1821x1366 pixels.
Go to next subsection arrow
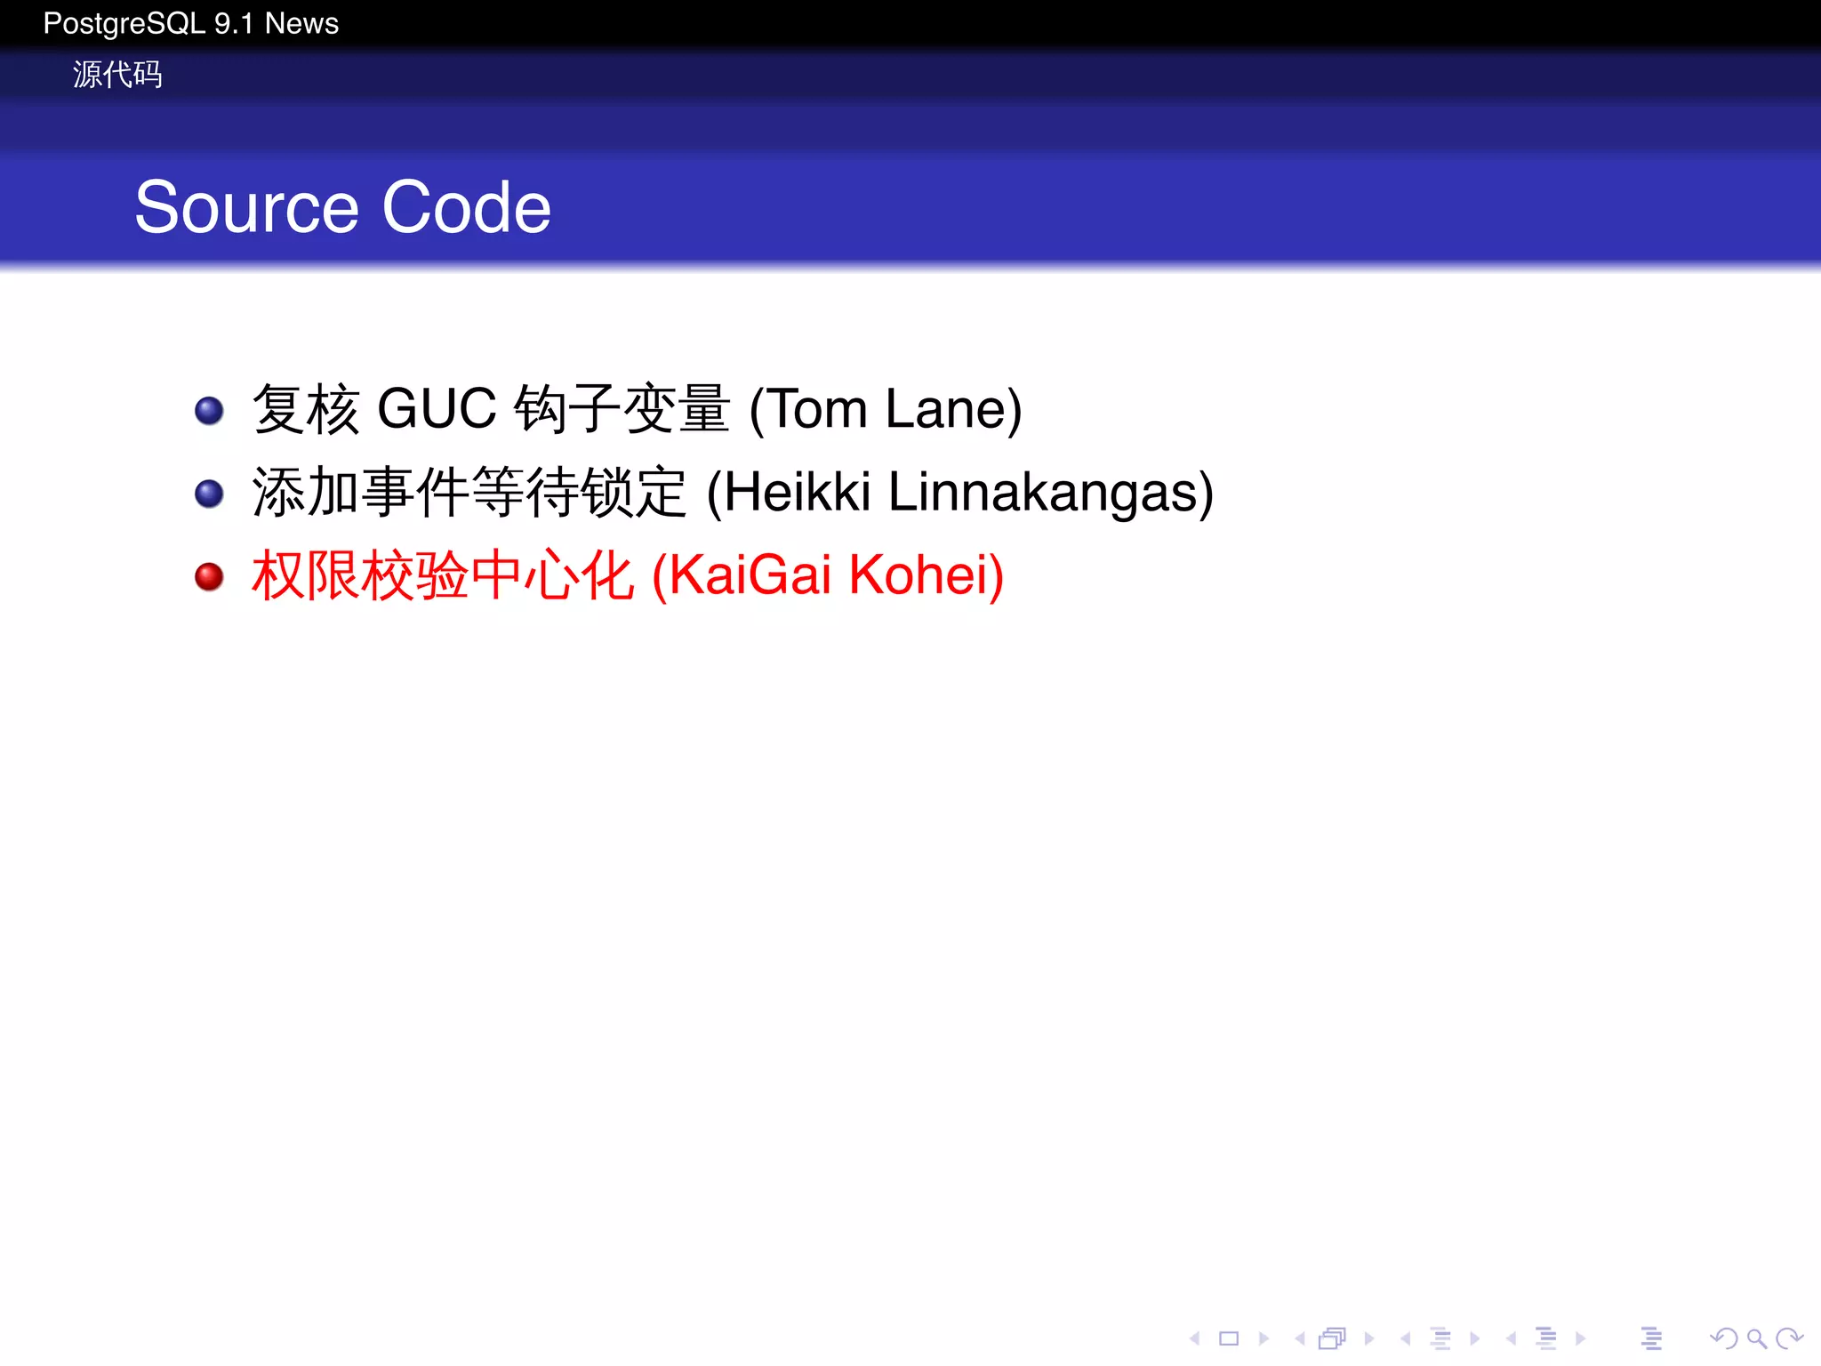click(x=1475, y=1338)
